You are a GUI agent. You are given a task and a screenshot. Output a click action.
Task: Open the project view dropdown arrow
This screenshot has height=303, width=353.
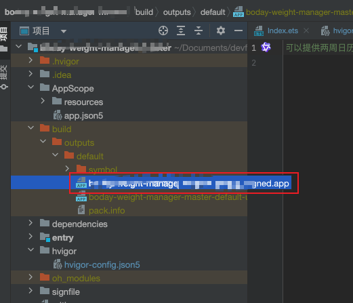tap(64, 31)
